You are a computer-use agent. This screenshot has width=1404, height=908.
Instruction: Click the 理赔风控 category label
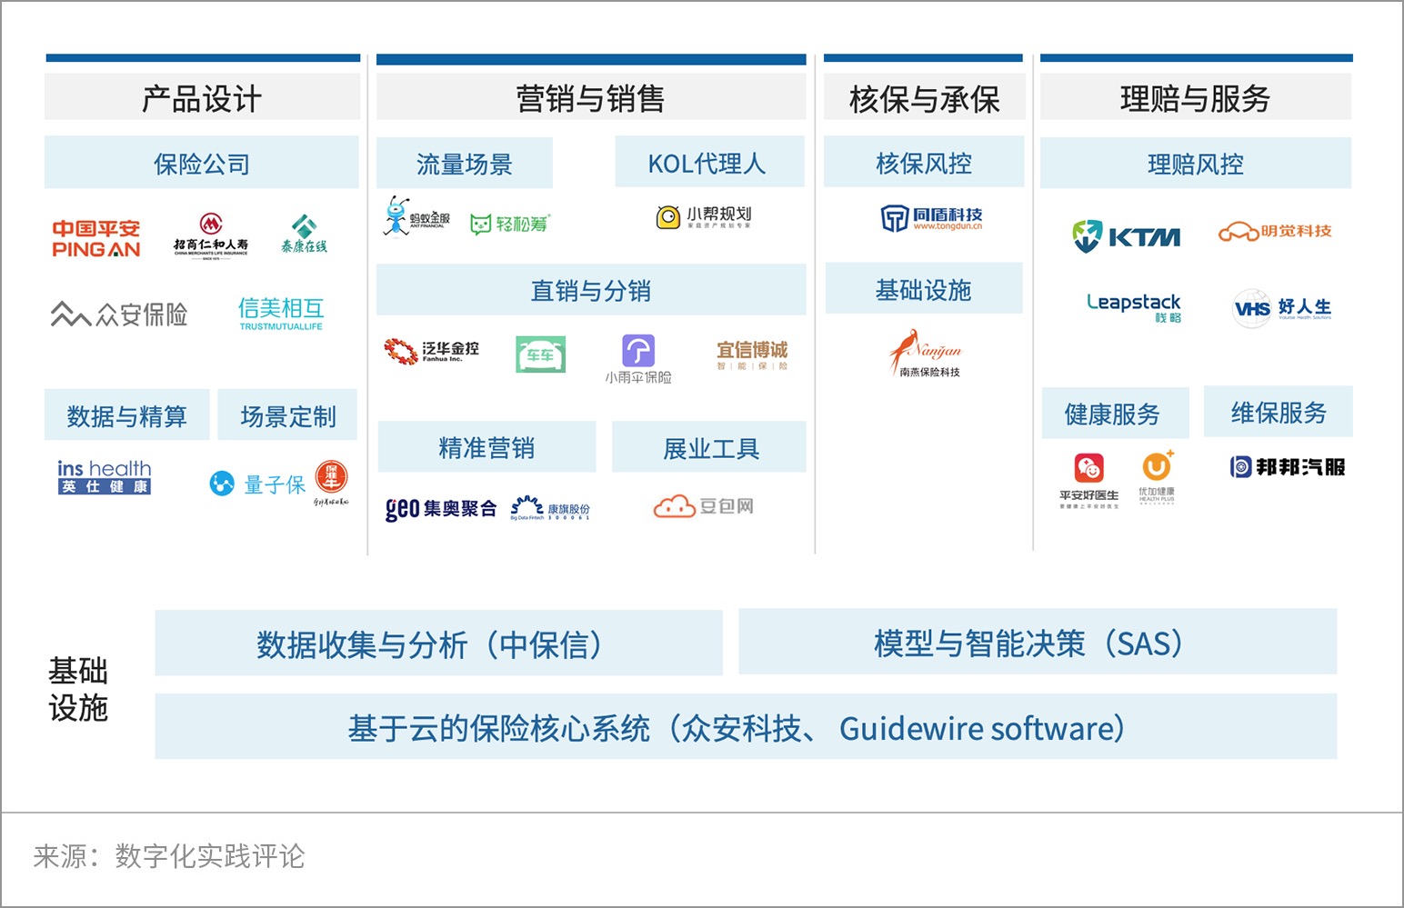point(1196,164)
